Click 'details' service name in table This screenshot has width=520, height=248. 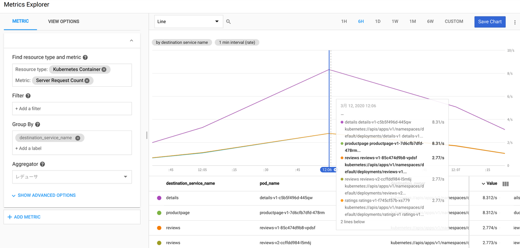[x=172, y=198]
